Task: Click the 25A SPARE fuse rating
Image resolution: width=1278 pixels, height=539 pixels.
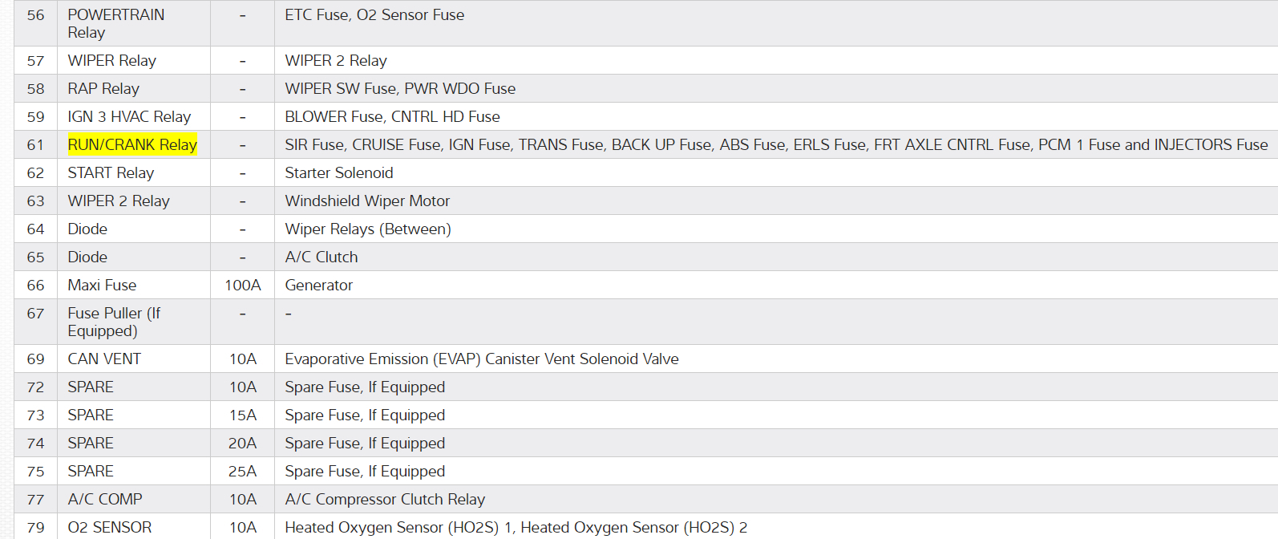Action: pyautogui.click(x=242, y=472)
